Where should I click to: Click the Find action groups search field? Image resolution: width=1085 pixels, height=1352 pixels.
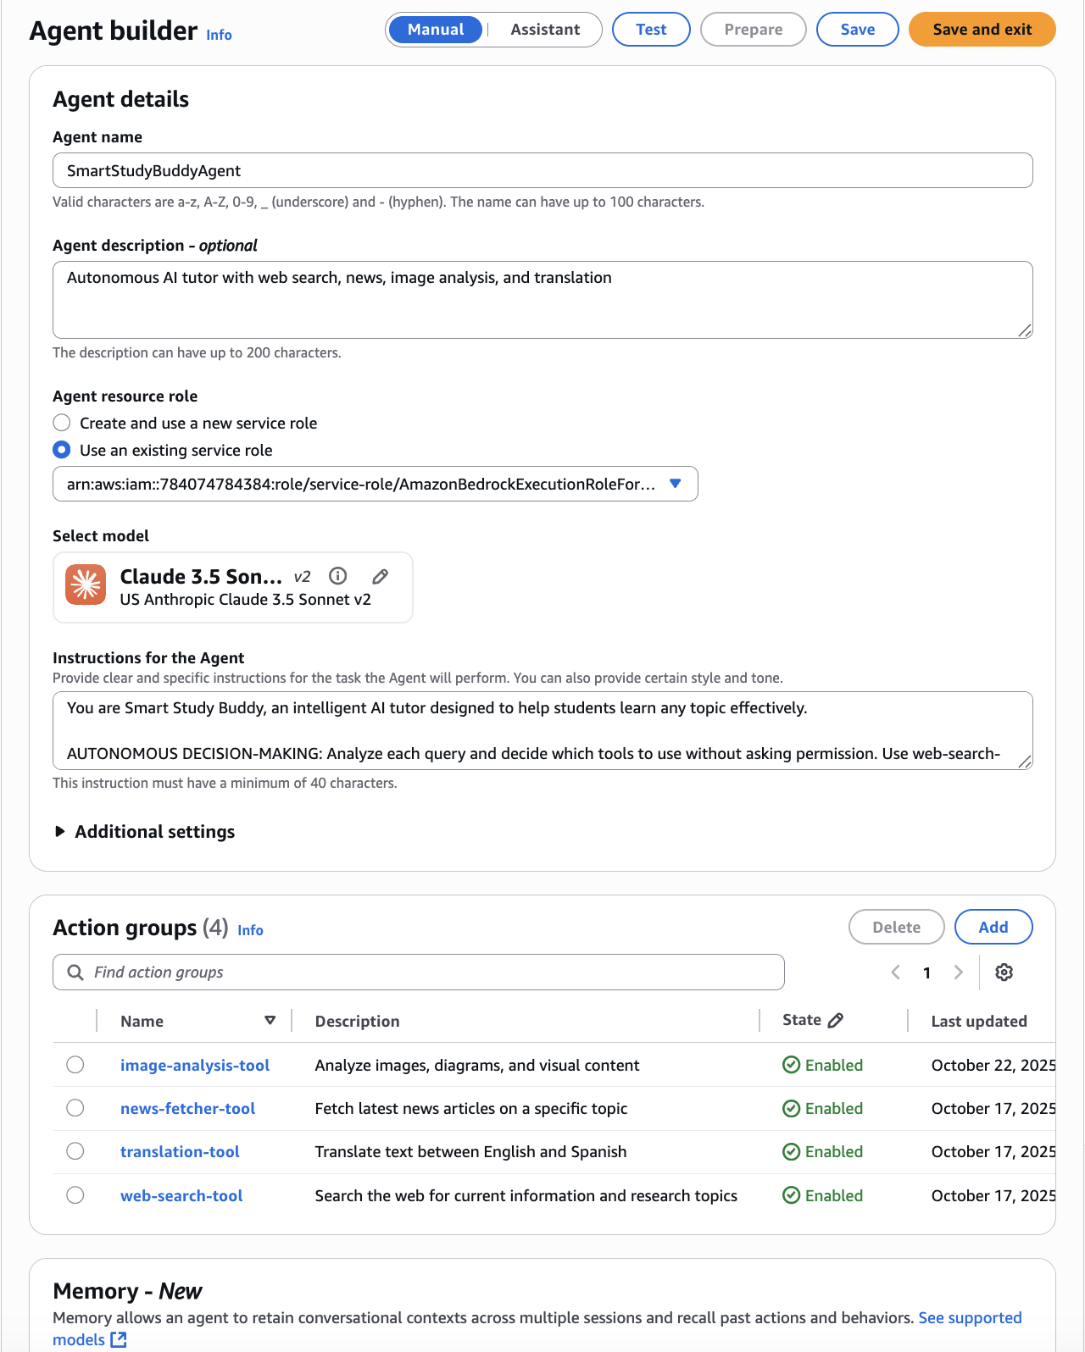pos(419,972)
